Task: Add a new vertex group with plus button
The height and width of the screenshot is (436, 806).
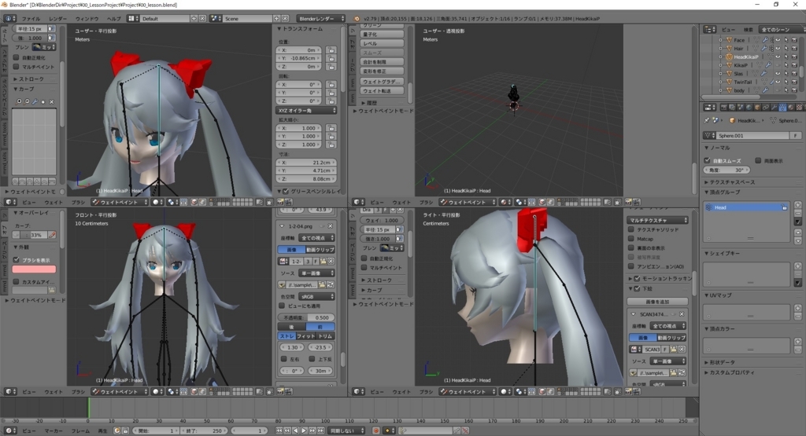Action: tap(797, 205)
